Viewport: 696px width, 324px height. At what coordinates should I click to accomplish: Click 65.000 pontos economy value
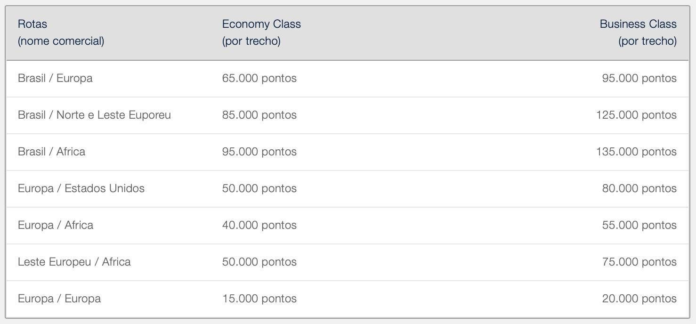click(x=259, y=78)
